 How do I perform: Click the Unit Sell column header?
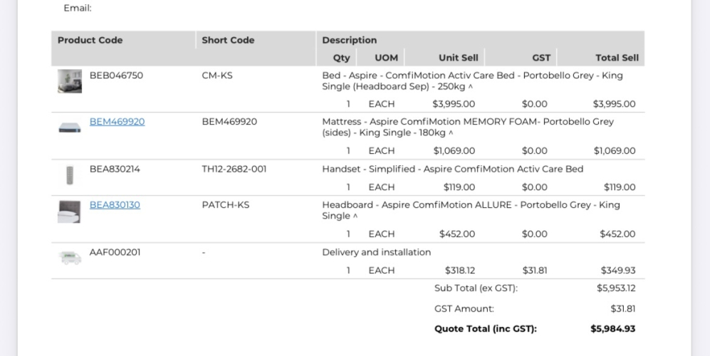point(458,58)
